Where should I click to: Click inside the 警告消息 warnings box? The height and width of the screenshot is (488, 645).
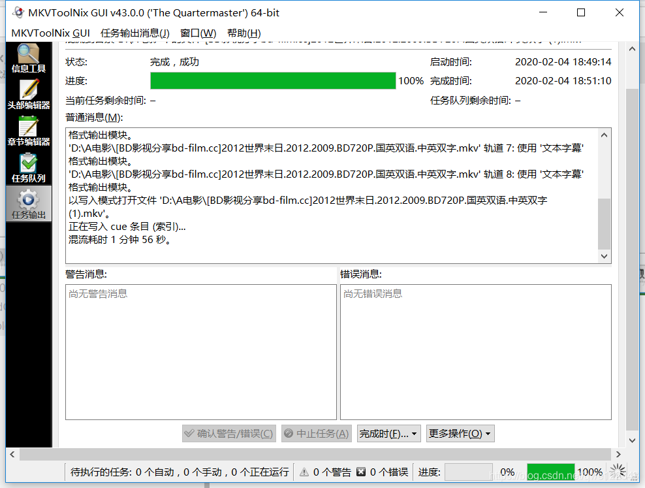200,352
